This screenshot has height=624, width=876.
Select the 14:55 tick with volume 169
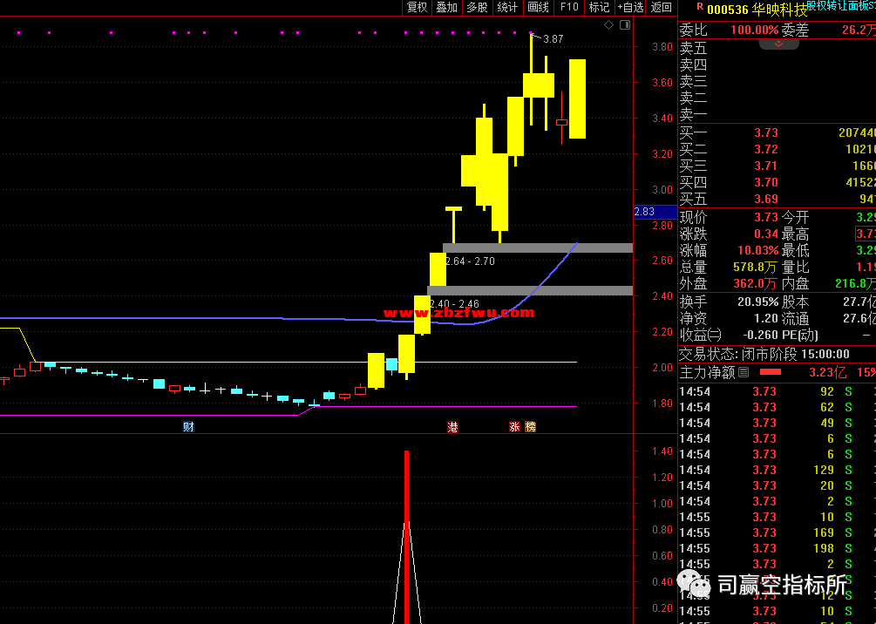[778, 532]
